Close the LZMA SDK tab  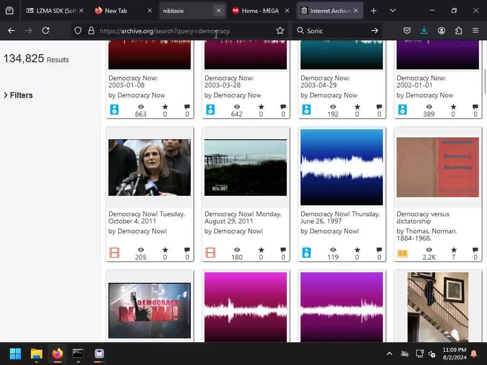pos(81,11)
